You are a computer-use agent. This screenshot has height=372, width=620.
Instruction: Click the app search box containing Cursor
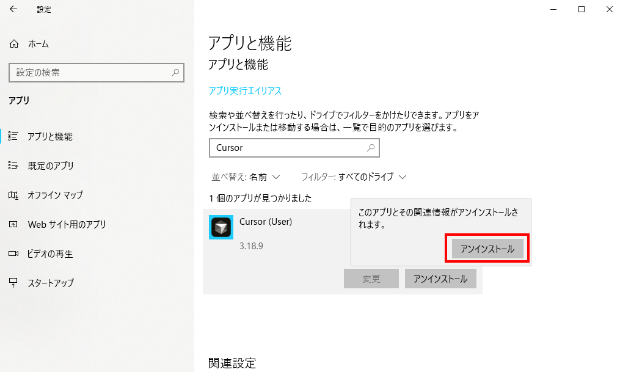coord(294,148)
